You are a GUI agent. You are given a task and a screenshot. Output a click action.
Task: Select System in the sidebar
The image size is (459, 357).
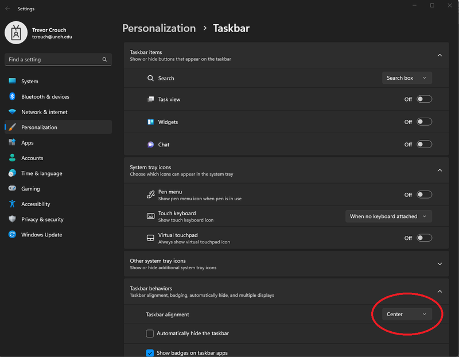[x=30, y=82]
